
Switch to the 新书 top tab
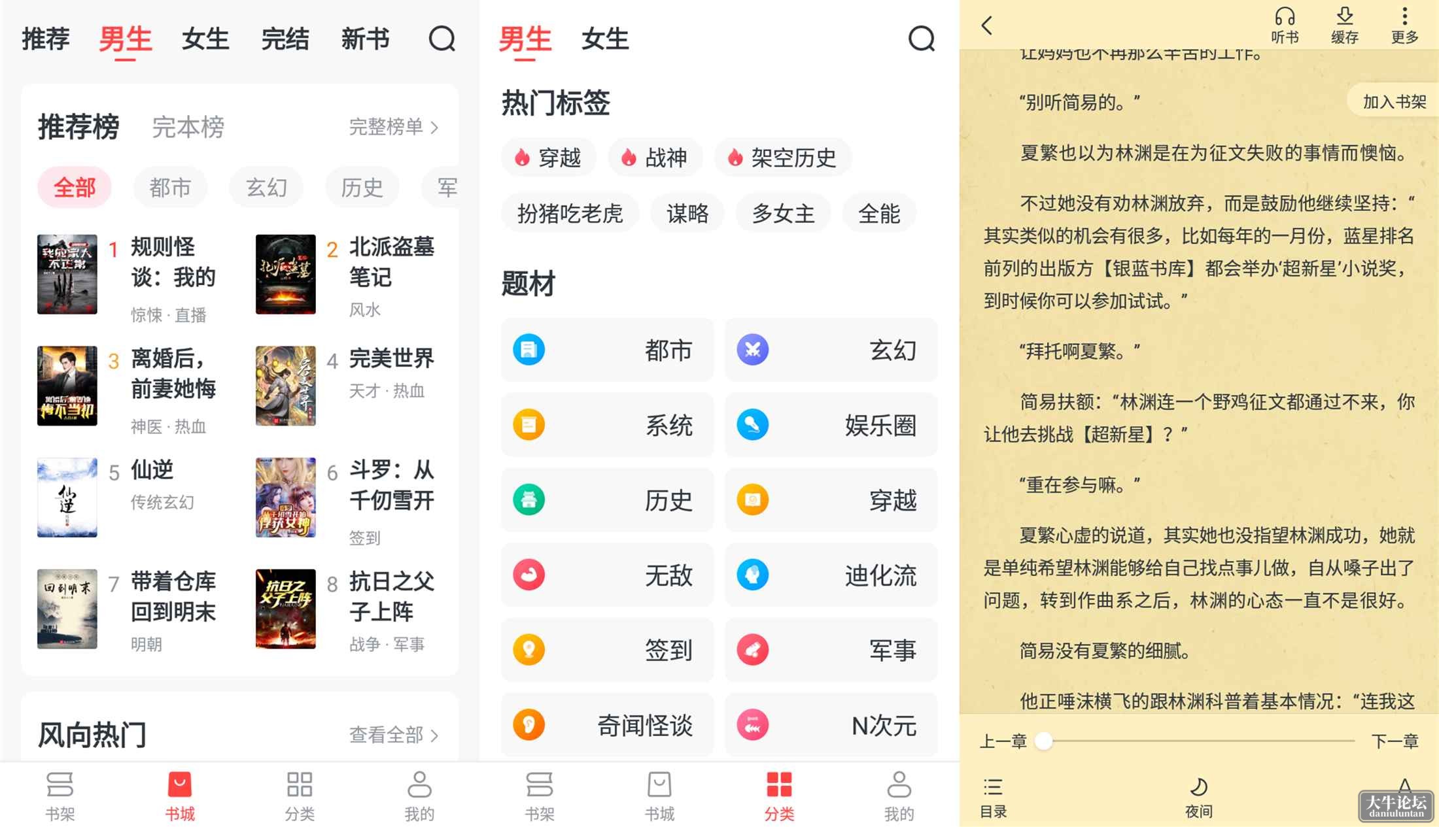[365, 39]
